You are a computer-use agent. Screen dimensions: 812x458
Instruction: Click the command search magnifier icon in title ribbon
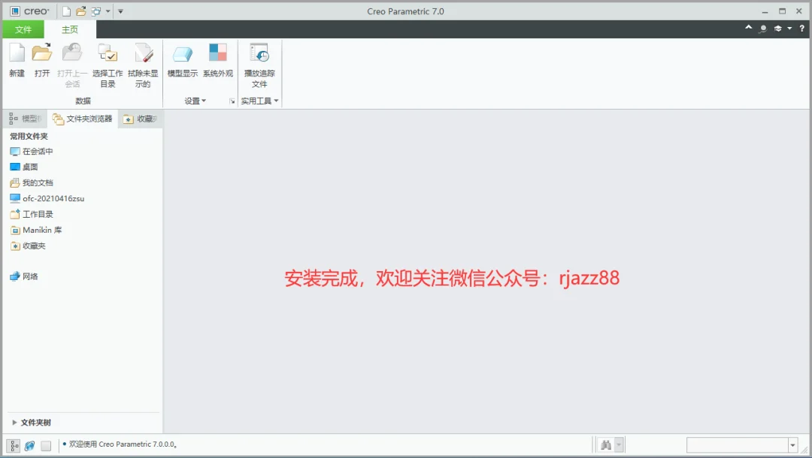point(763,29)
